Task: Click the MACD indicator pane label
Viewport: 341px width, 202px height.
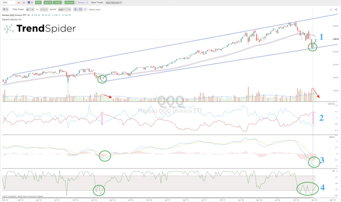Action: click(332, 137)
